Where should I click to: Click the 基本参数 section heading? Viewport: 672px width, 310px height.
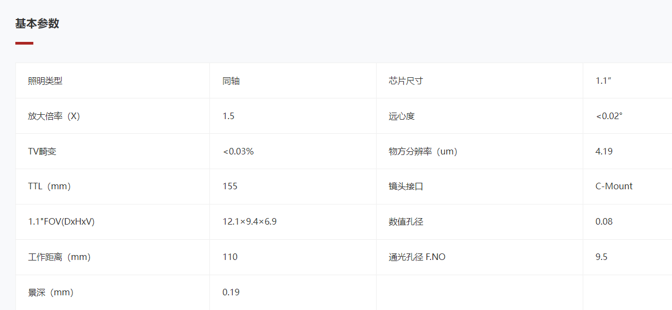(37, 23)
